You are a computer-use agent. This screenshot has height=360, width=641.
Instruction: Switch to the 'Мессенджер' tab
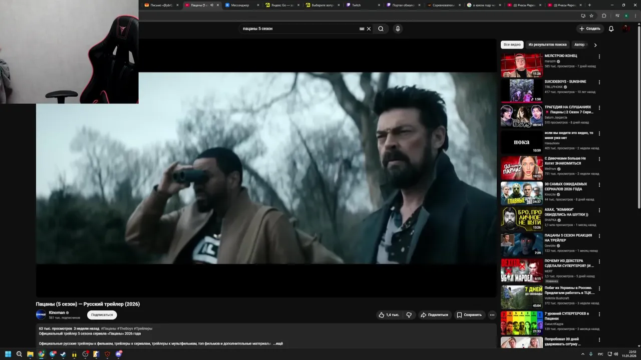point(242,5)
